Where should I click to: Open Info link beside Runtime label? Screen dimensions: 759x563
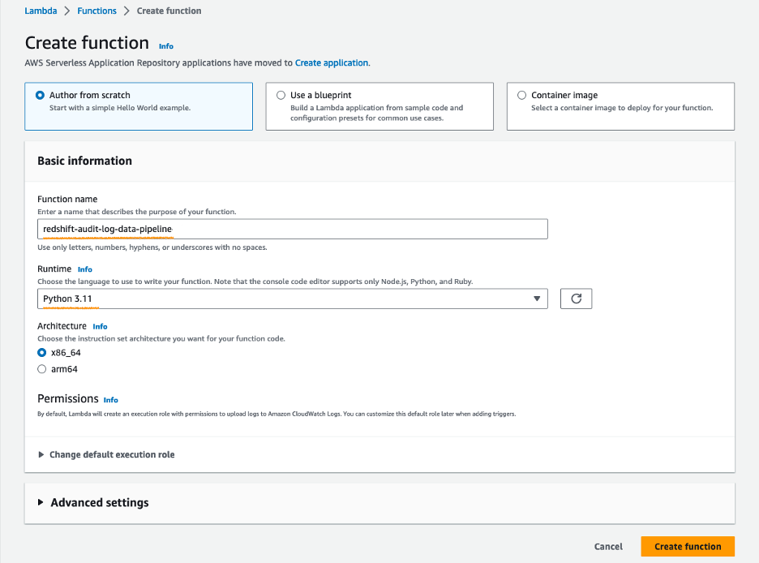pyautogui.click(x=85, y=269)
